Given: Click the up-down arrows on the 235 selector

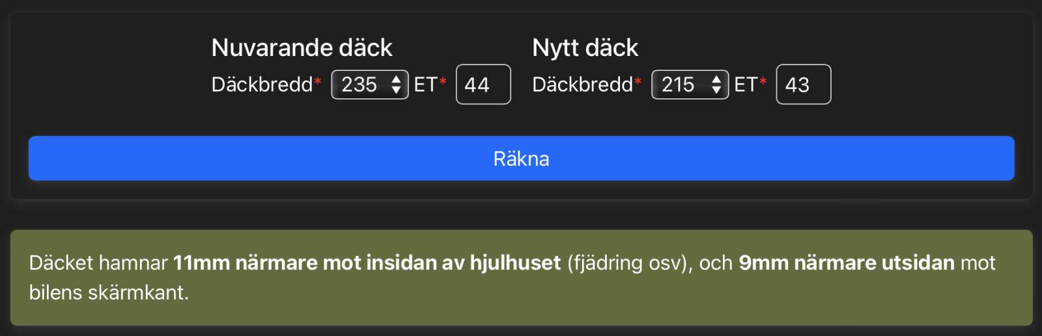Looking at the screenshot, I should pyautogui.click(x=396, y=85).
